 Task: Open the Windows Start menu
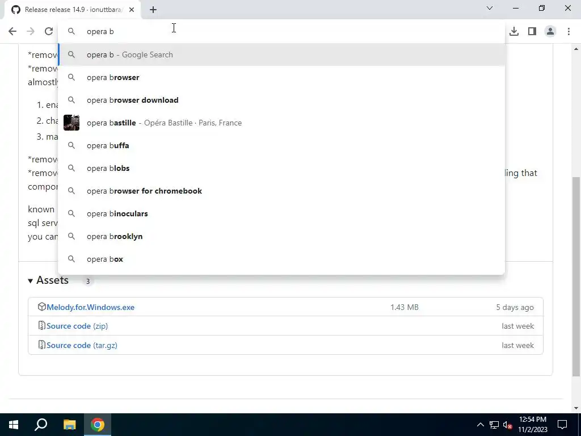click(x=14, y=425)
